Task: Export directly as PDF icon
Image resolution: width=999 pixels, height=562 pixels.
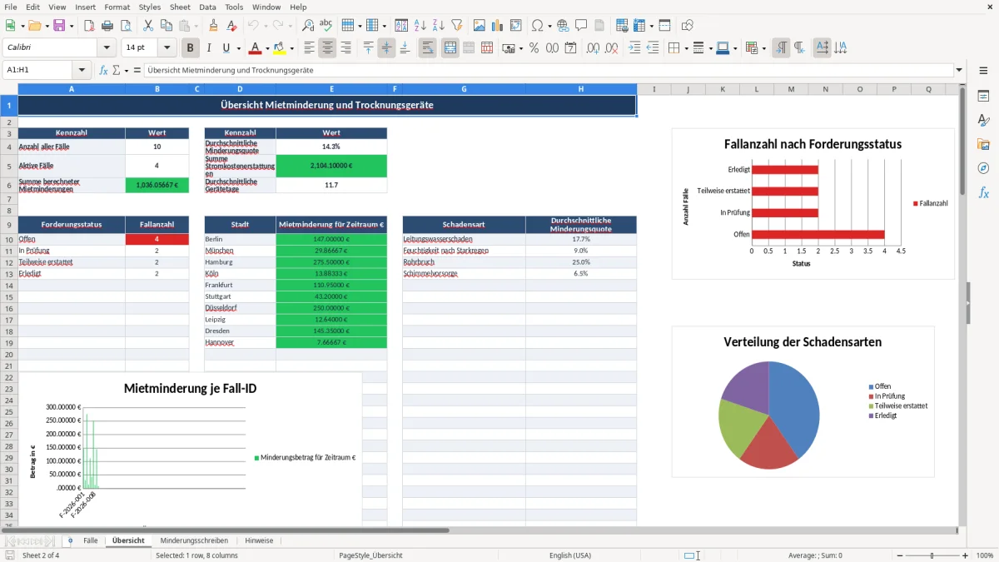Action: click(89, 26)
